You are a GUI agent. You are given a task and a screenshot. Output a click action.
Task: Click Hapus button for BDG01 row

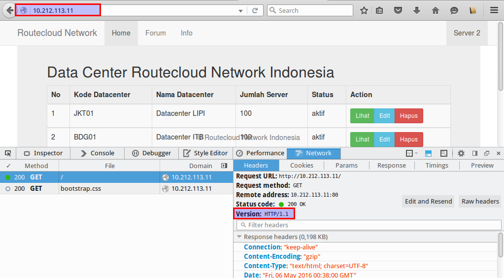[x=409, y=139]
